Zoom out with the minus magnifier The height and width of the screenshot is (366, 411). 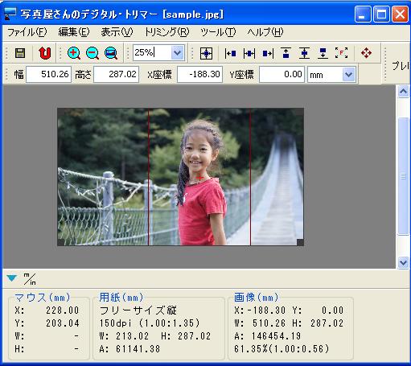point(92,53)
